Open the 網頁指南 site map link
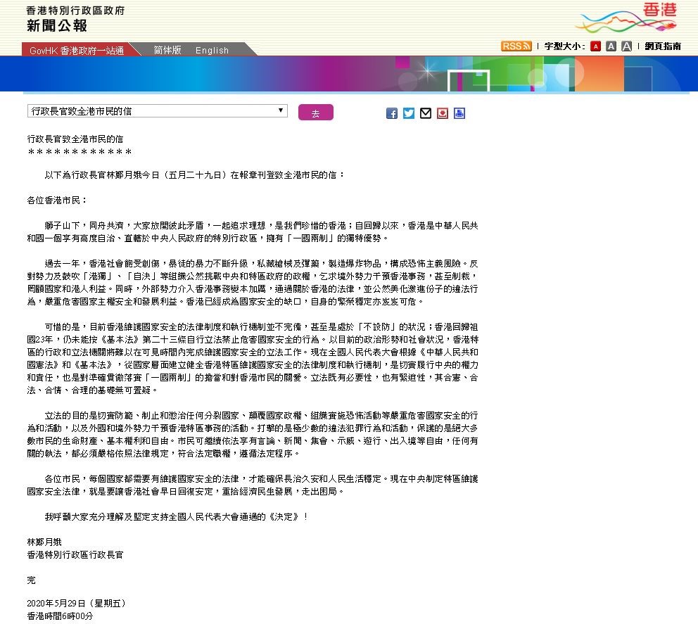Image resolution: width=698 pixels, height=624 pixels. click(663, 46)
